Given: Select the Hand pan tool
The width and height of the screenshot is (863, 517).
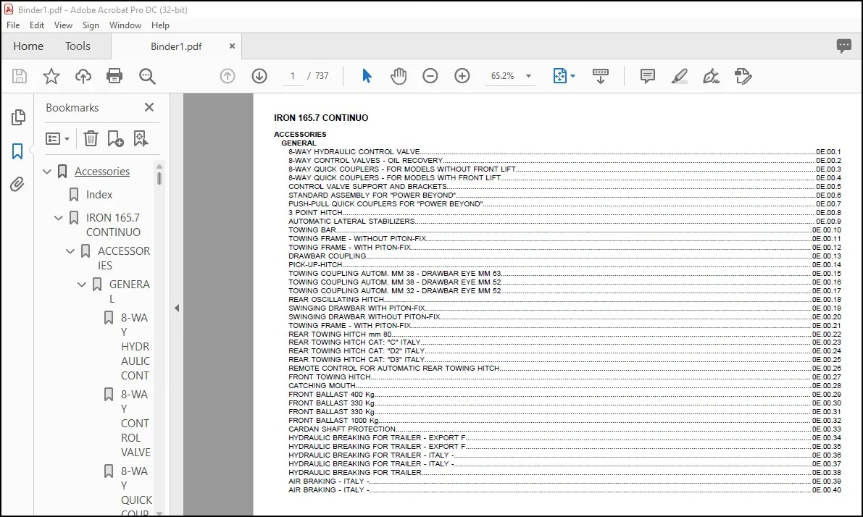Looking at the screenshot, I should click(399, 76).
